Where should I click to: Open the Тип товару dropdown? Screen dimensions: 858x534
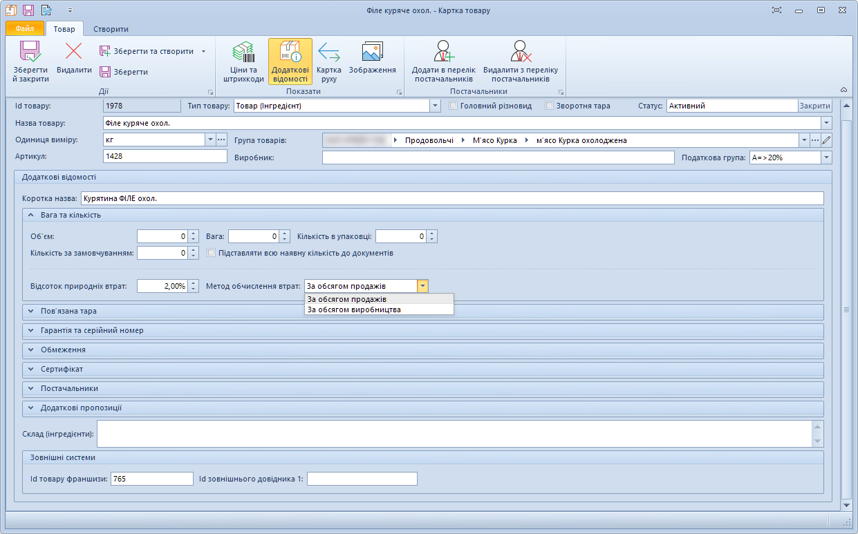(x=435, y=106)
